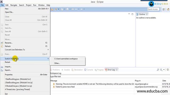Minimize the editor area
The height and width of the screenshot is (95, 170).
point(129,14)
